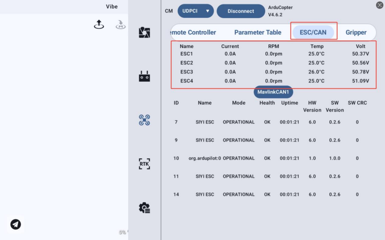Screen dimensions: 385x240
Task: Click the takeoff arrow icon
Action: click(x=99, y=25)
